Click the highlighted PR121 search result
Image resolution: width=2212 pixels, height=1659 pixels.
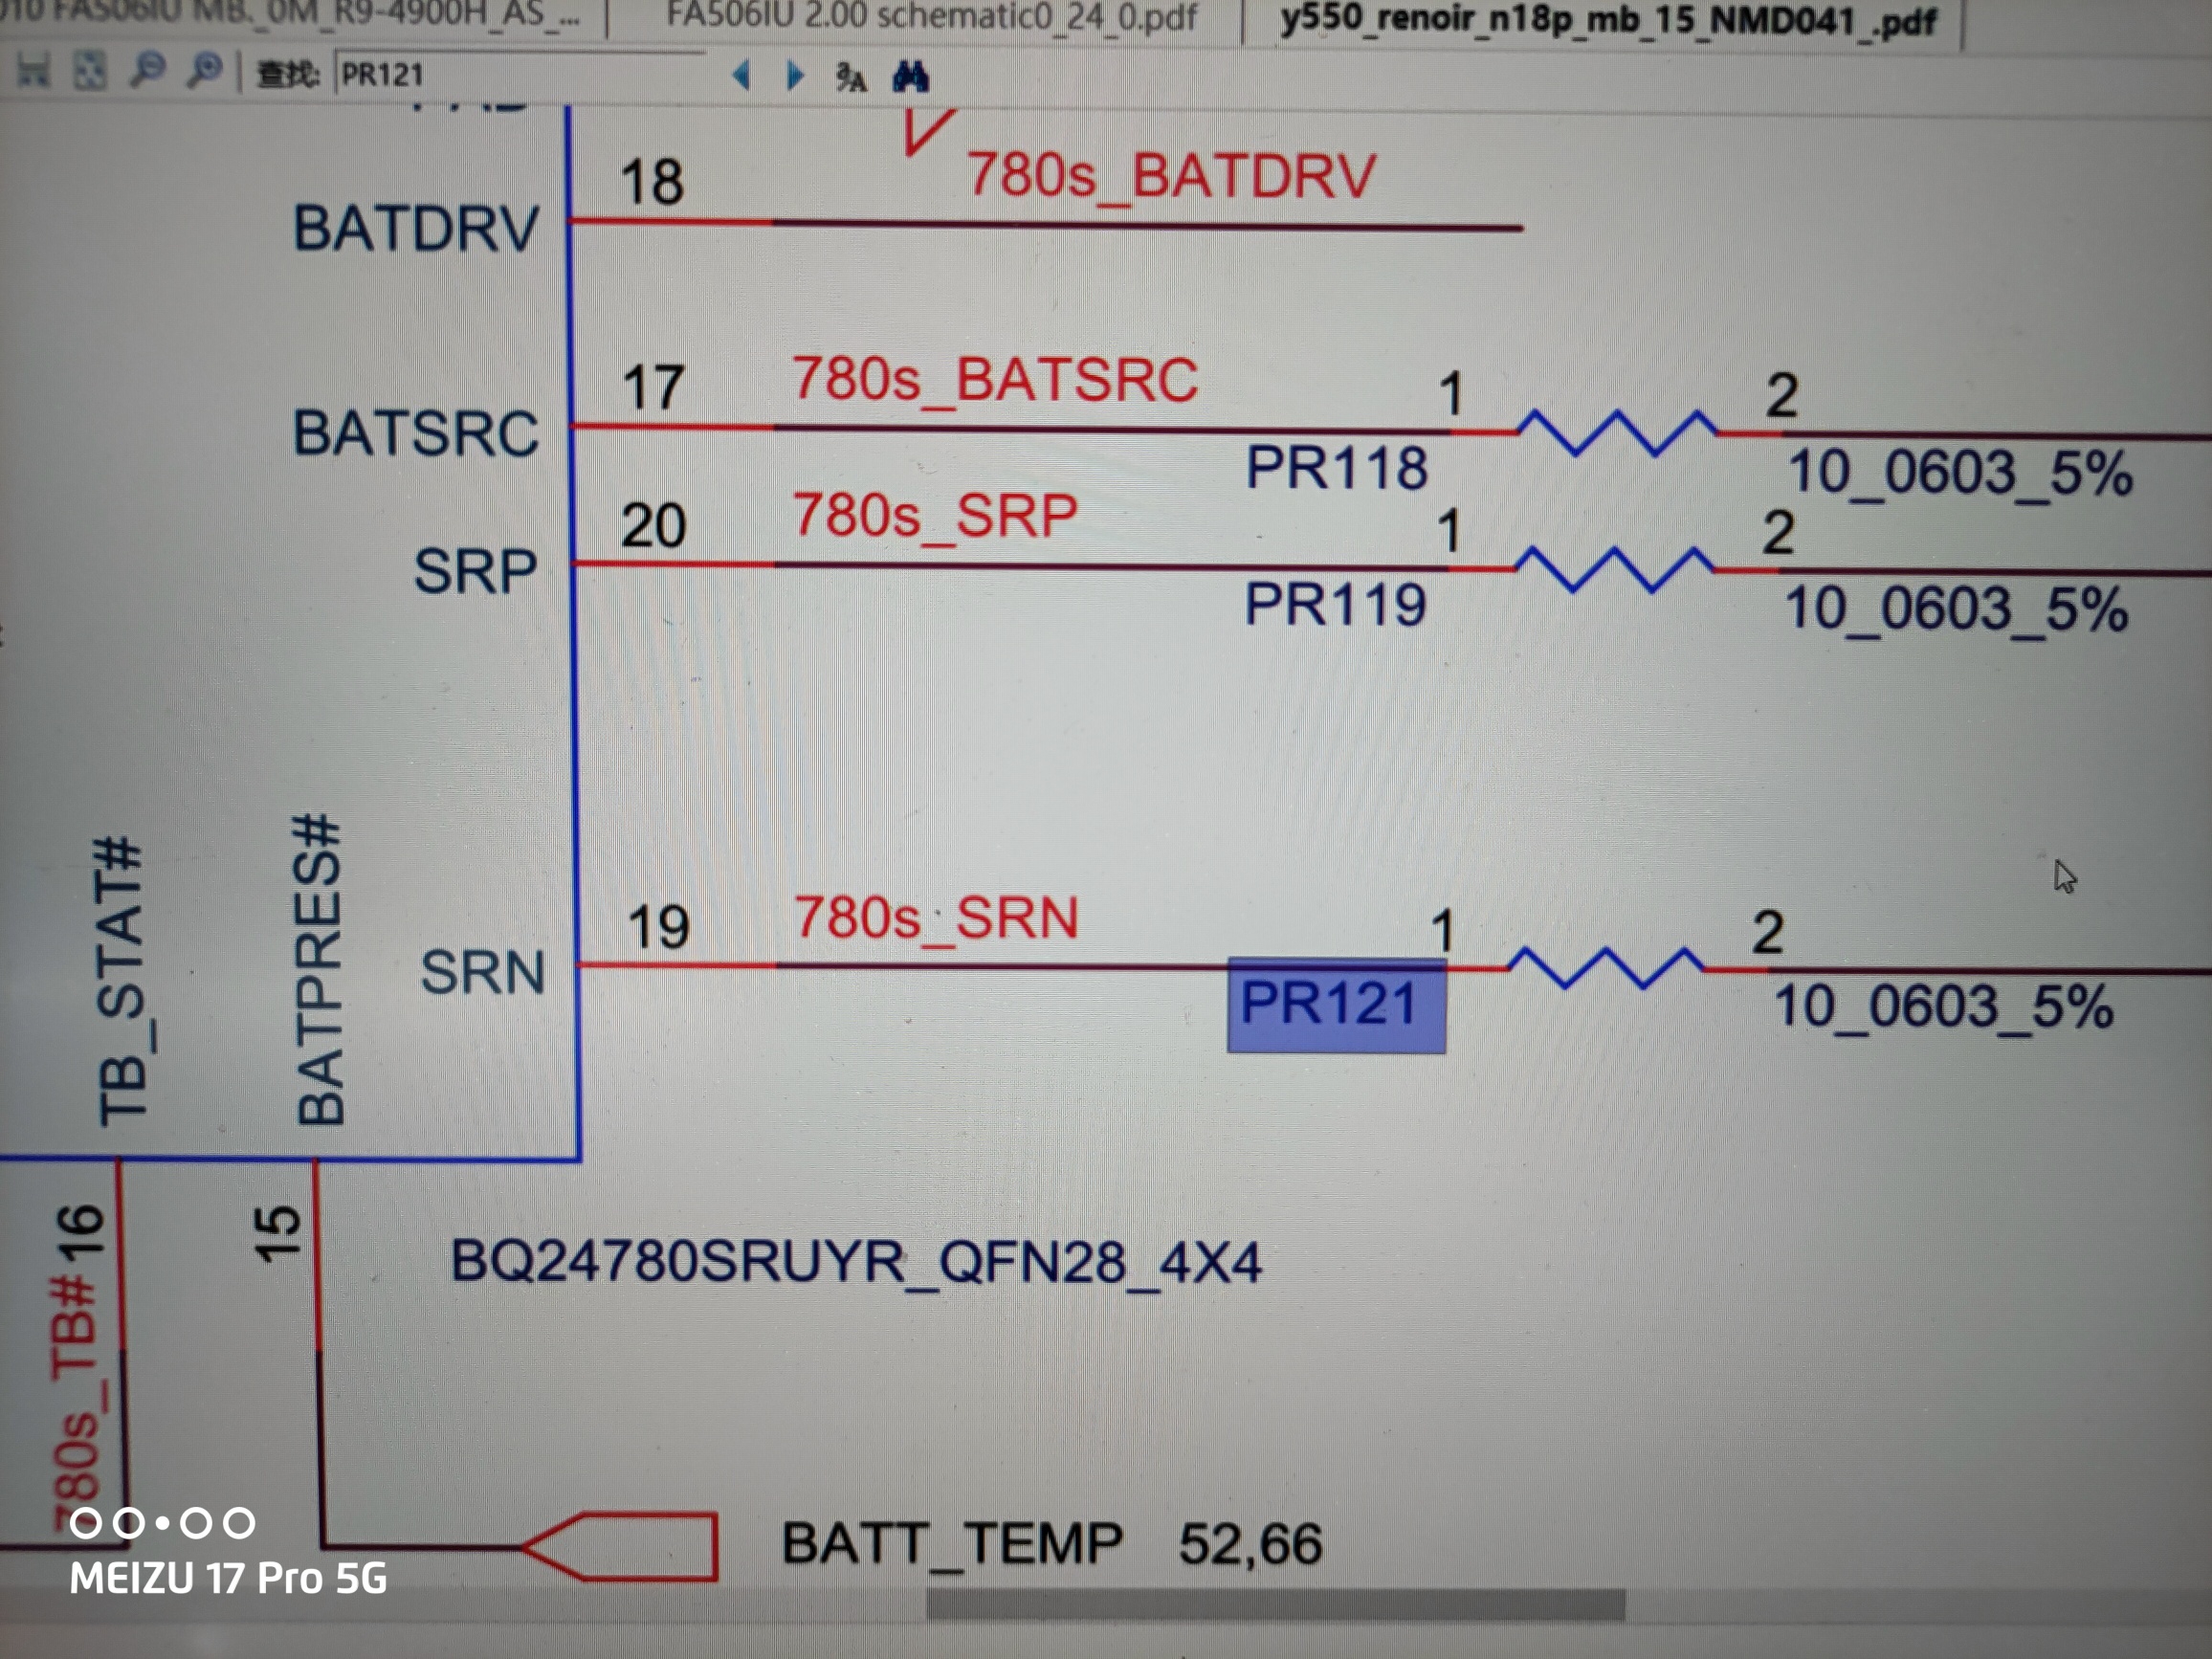(1335, 1004)
